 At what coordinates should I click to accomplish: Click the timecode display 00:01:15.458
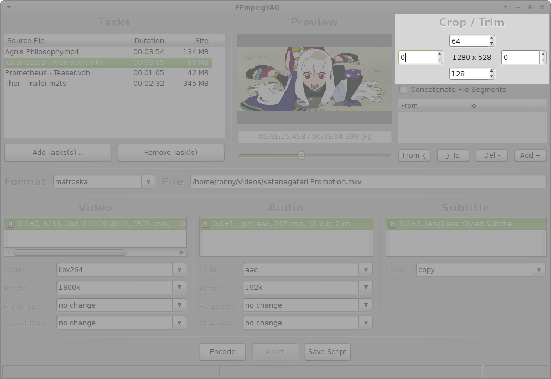tap(315, 137)
